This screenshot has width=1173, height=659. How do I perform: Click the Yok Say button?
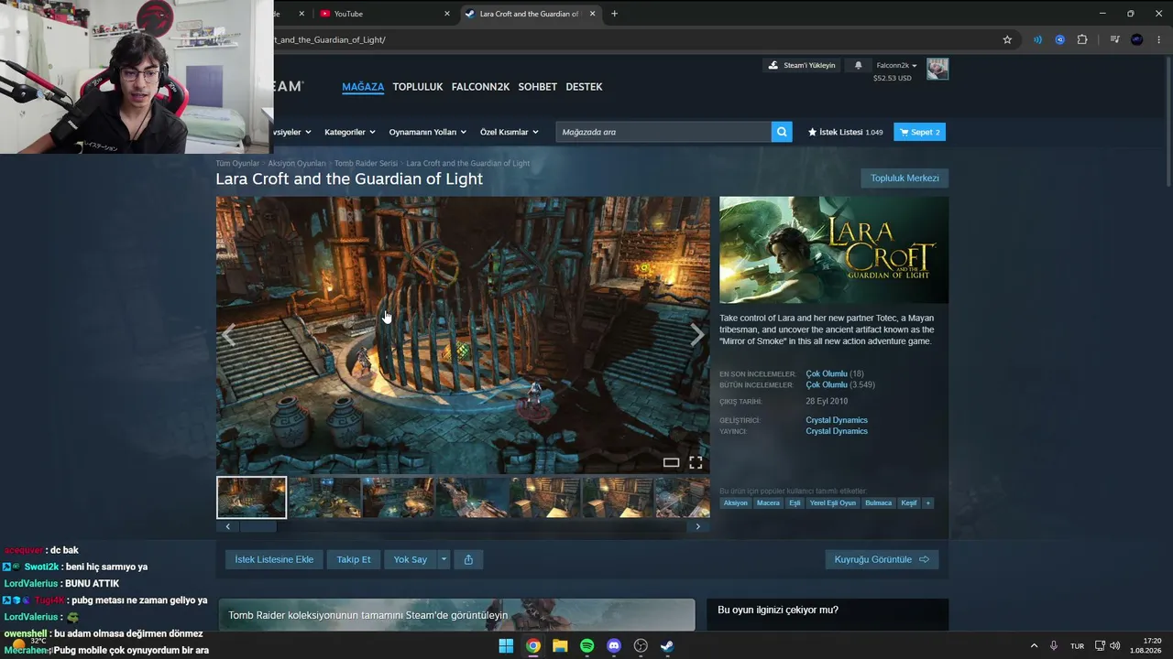[411, 559]
